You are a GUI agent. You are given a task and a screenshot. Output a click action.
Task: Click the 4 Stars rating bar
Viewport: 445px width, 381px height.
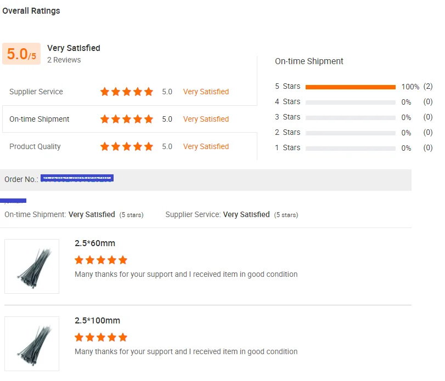350,103
